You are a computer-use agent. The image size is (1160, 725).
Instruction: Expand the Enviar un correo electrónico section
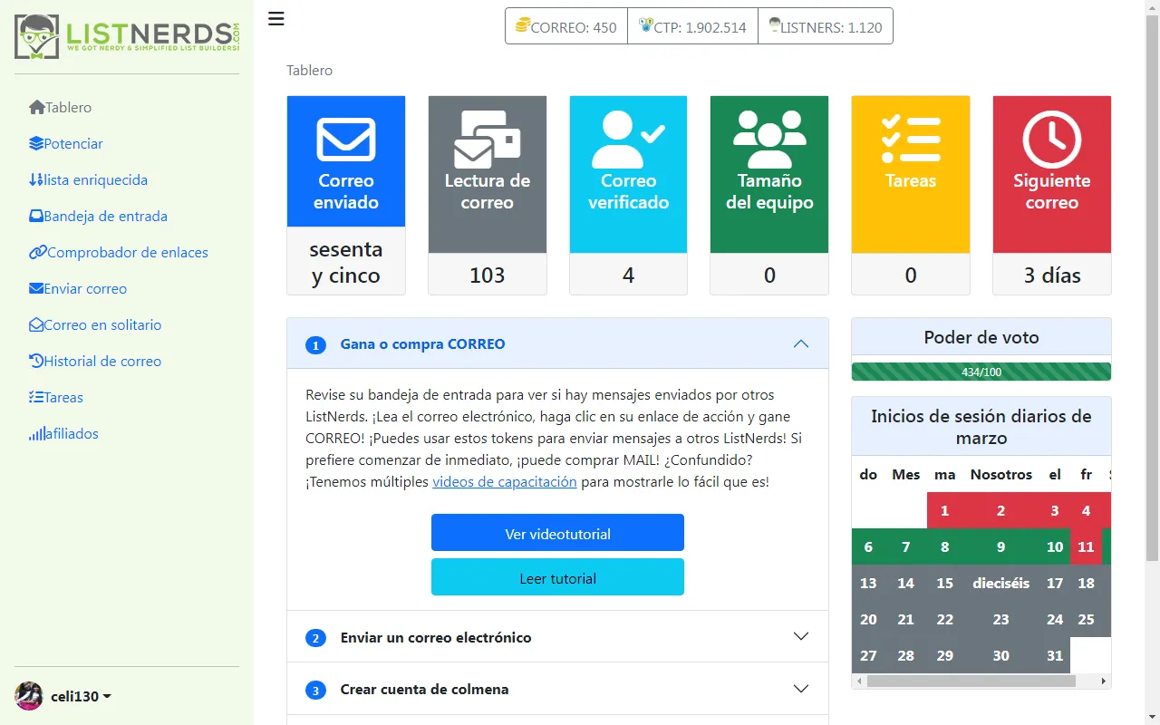(557, 637)
